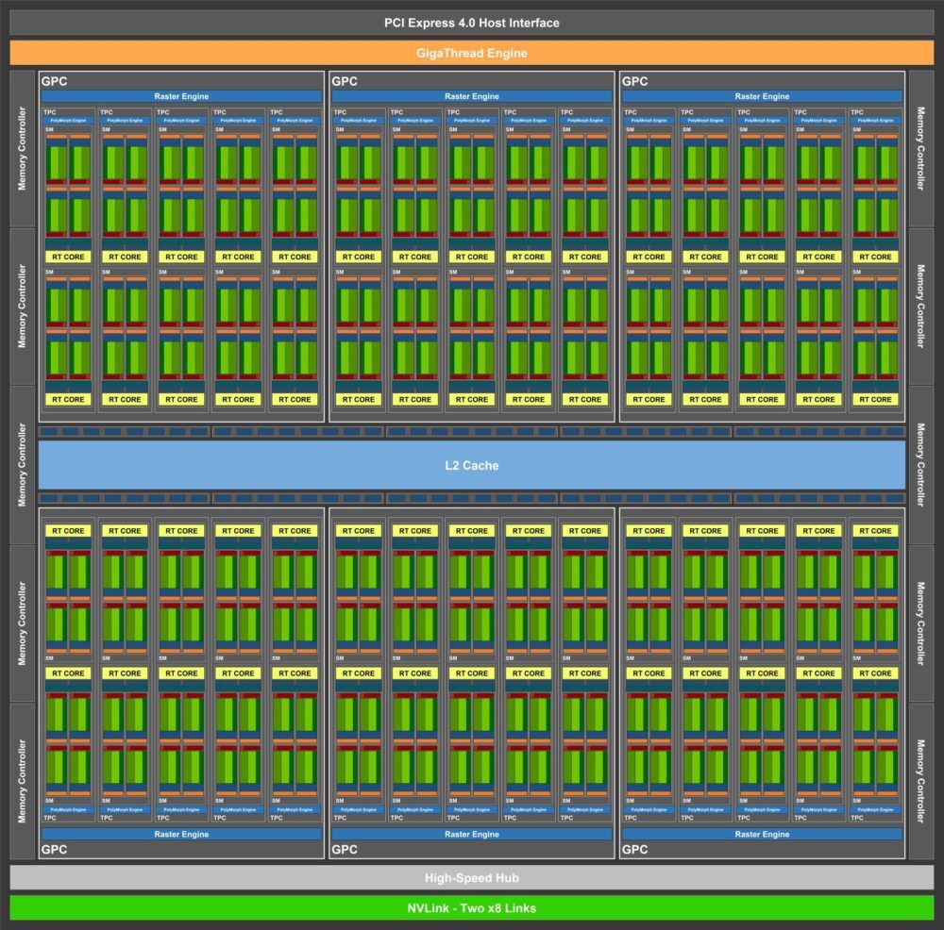The image size is (944, 930).
Task: Select Raster Engine in the bottom-middle GPC
Action: coord(471,834)
